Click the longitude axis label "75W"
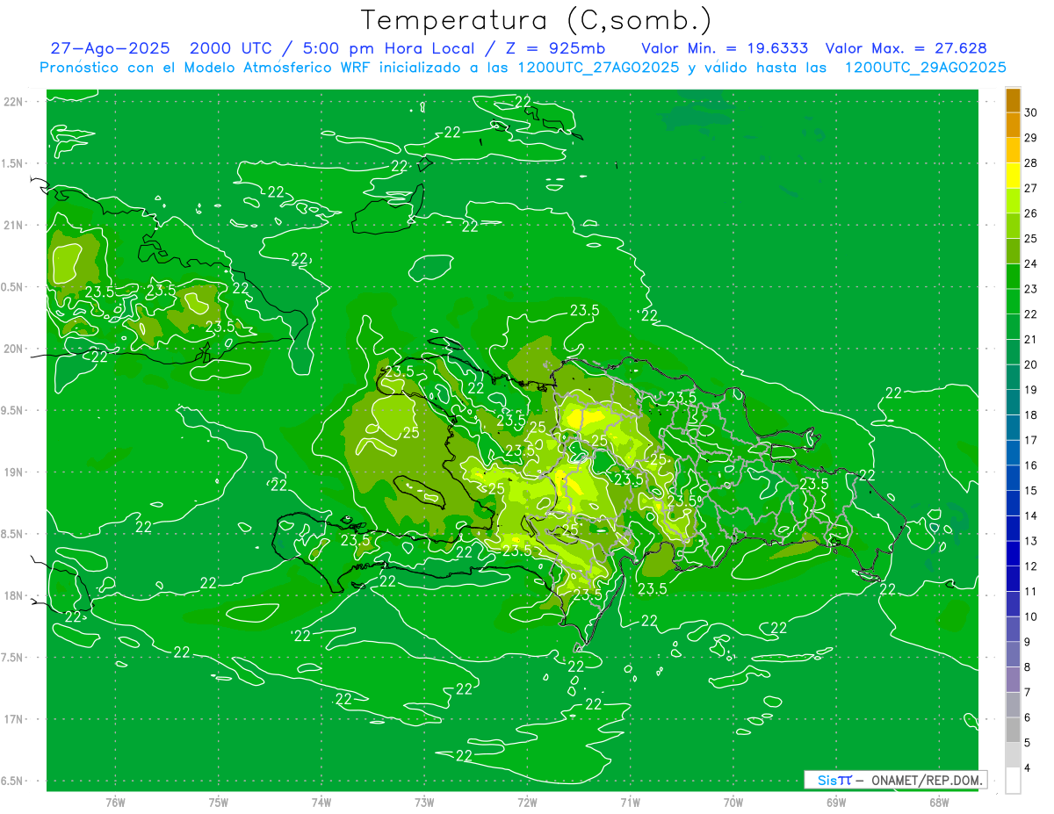Image resolution: width=1054 pixels, height=814 pixels. pyautogui.click(x=218, y=803)
